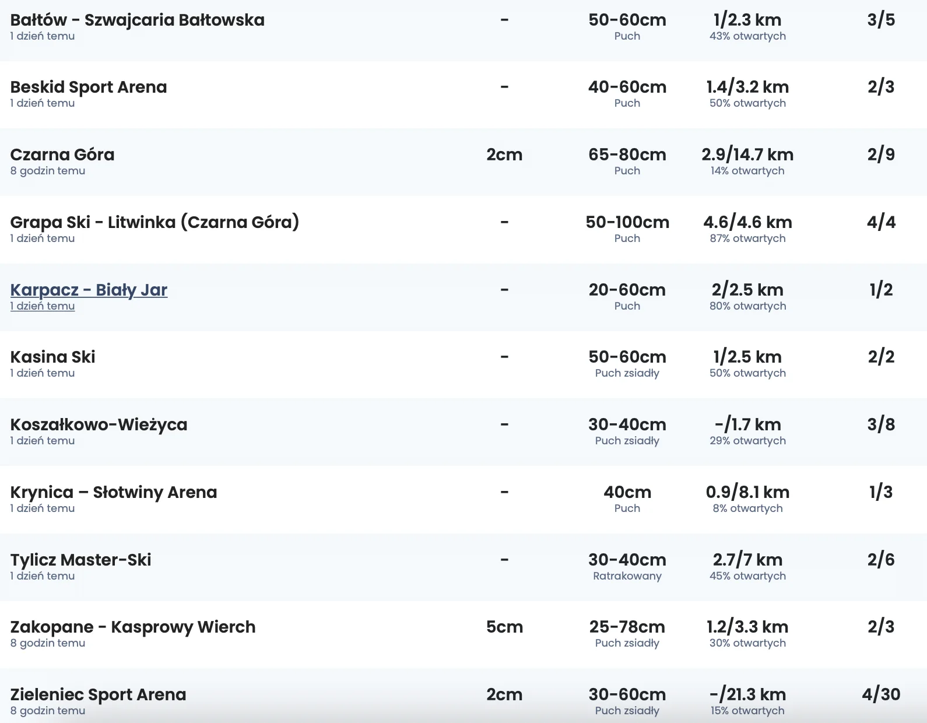Image resolution: width=927 pixels, height=723 pixels.
Task: Click the 30-60cm snow depth value
Action: coord(627,694)
